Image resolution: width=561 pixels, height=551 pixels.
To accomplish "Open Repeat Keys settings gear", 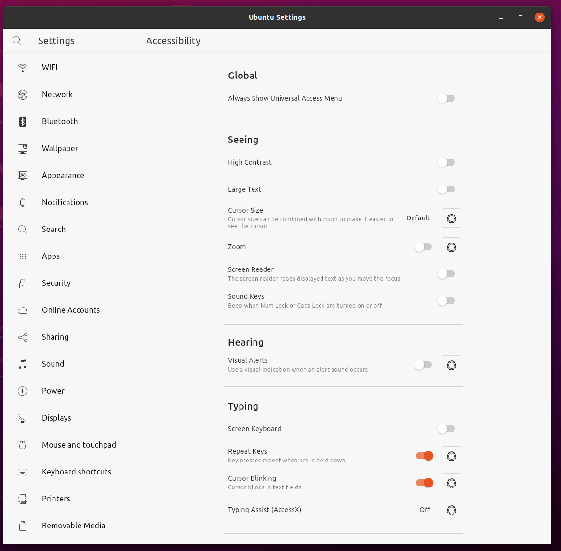I will click(x=451, y=456).
